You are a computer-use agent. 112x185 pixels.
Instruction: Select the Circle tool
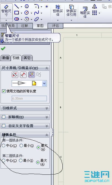[x=27, y=13]
